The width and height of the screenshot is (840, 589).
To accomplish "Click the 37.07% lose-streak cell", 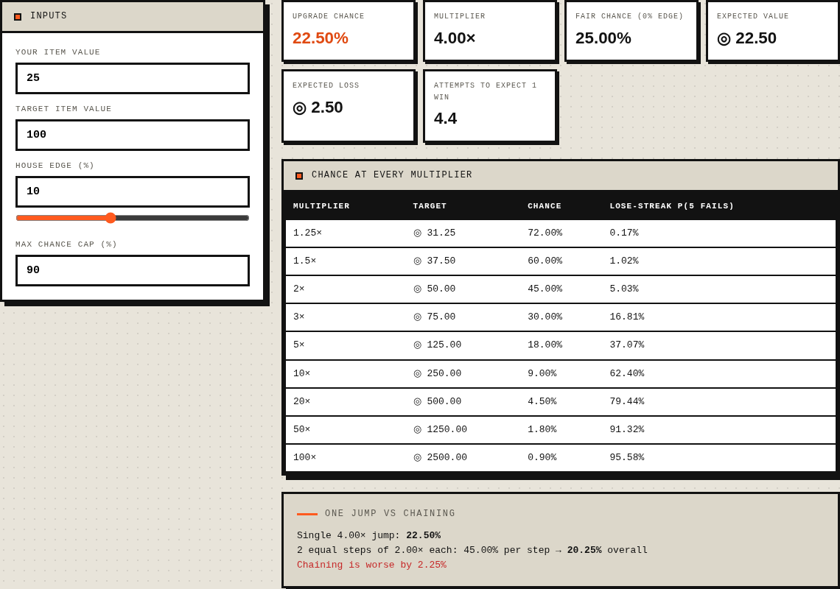I will click(627, 345).
